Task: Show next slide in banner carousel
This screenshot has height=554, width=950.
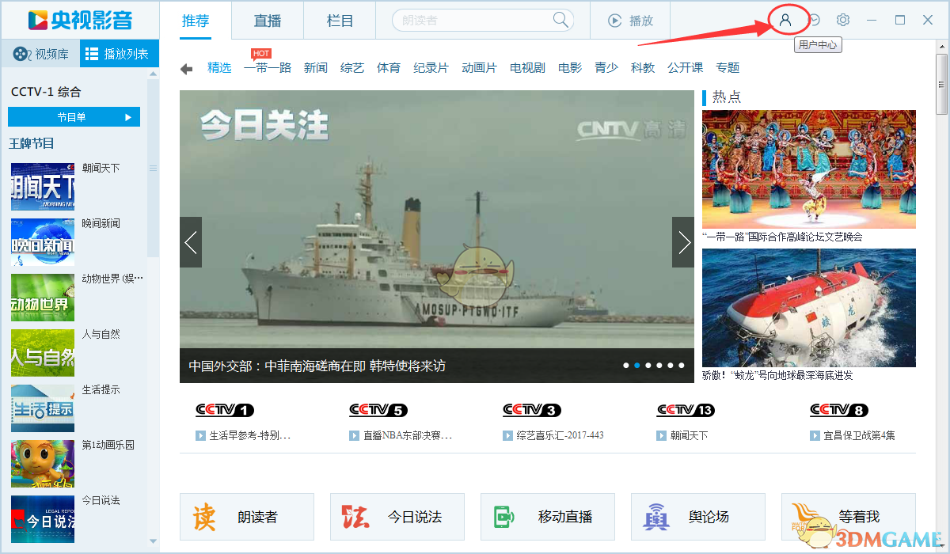Action: click(682, 242)
